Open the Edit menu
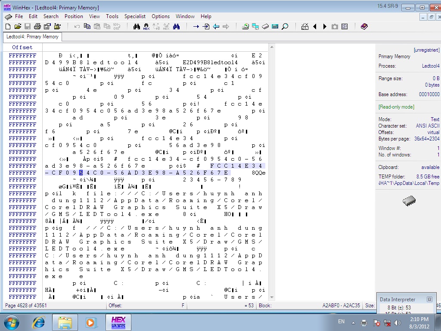441x331 pixels. [x=33, y=16]
